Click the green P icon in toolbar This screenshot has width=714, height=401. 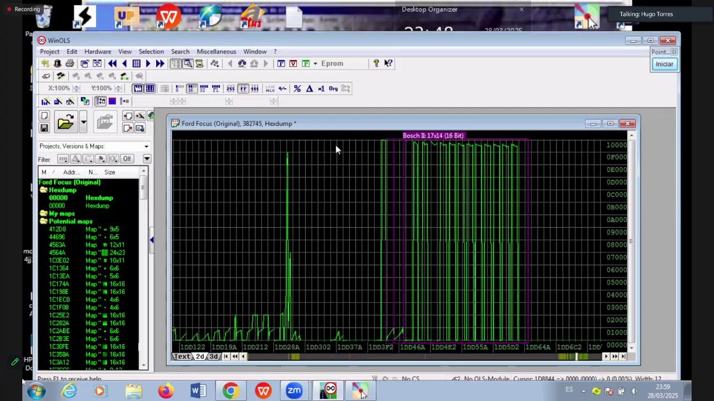[x=305, y=63]
